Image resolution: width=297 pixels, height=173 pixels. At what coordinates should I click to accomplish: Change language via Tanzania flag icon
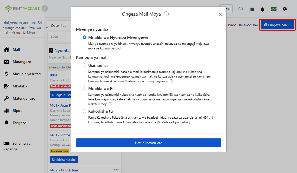click(x=274, y=9)
